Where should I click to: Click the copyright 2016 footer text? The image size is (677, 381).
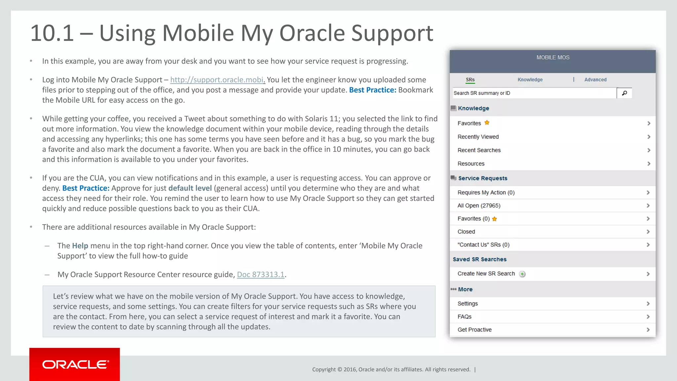pyautogui.click(x=391, y=369)
